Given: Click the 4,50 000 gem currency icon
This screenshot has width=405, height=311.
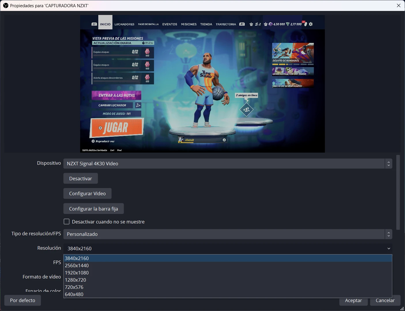Looking at the screenshot, I should (x=270, y=24).
